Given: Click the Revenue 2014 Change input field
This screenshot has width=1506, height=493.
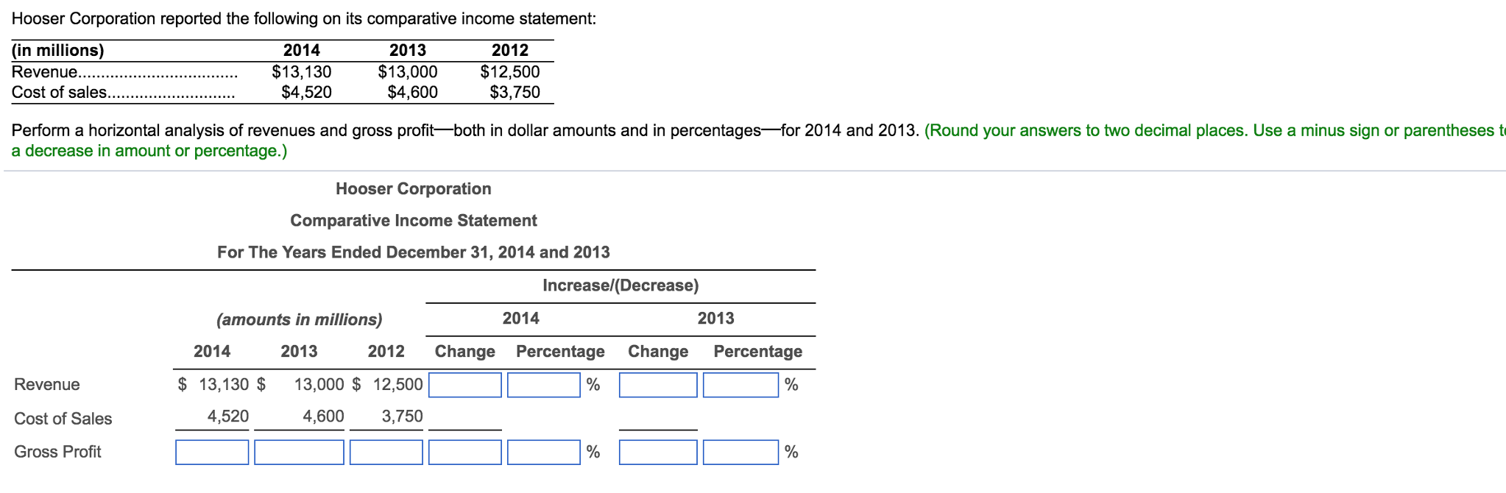Looking at the screenshot, I should (466, 385).
